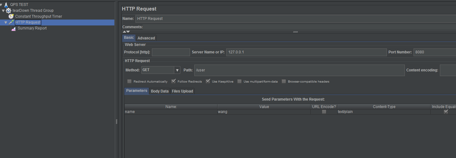The height and width of the screenshot is (158, 456).
Task: Enable Redirect Automatically checkbox
Action: [129, 81]
